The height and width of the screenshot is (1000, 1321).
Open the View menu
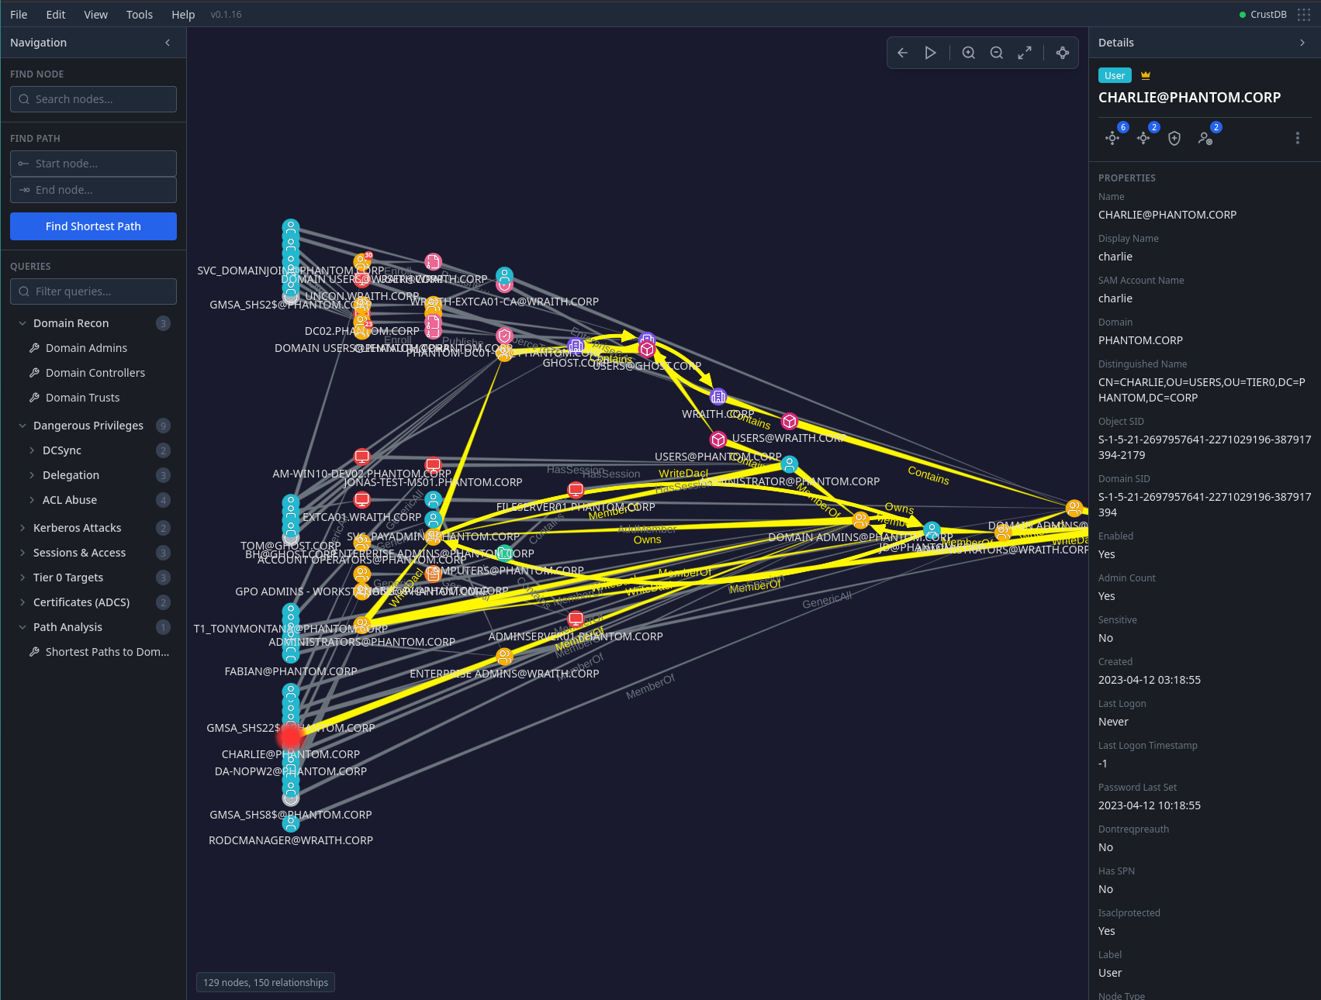point(95,14)
